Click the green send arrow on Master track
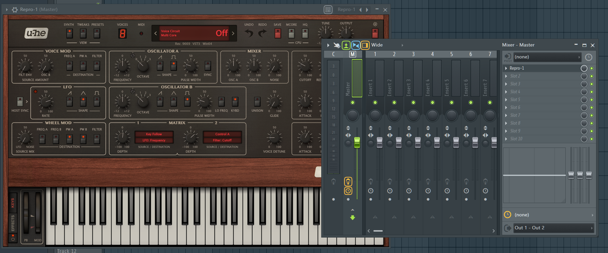608x253 pixels. click(352, 218)
